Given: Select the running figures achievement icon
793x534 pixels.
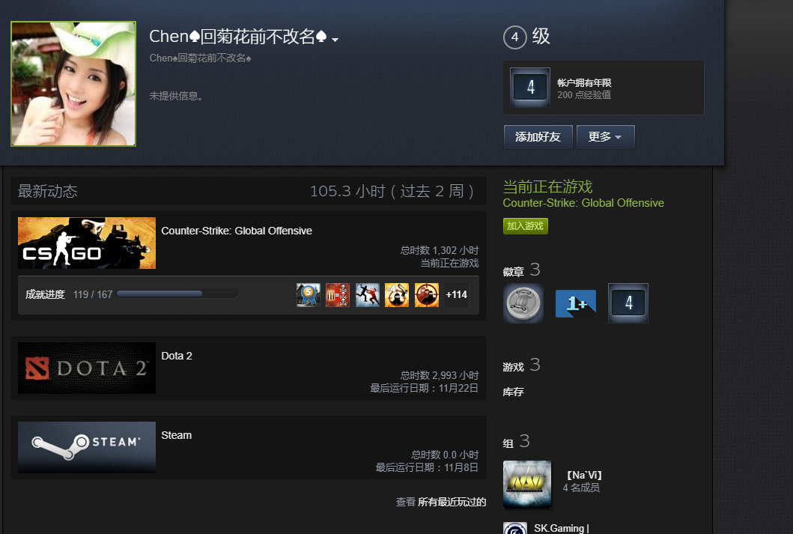Looking at the screenshot, I should click(x=368, y=295).
